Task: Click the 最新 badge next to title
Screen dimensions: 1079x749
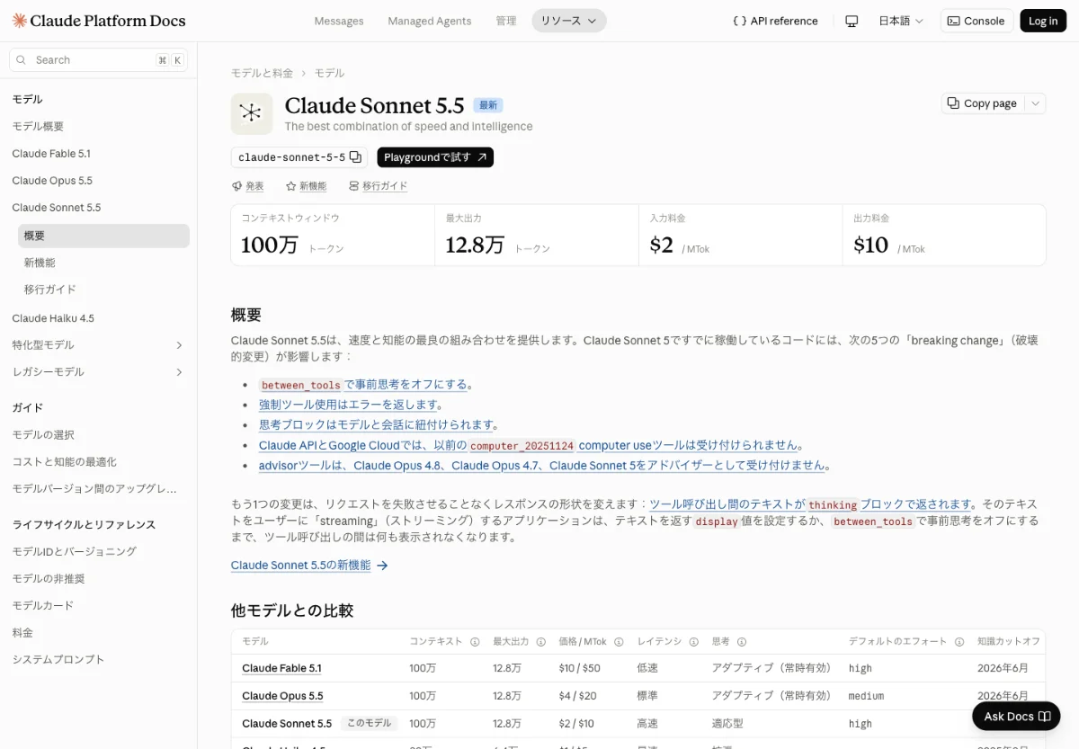Action: 488,105
